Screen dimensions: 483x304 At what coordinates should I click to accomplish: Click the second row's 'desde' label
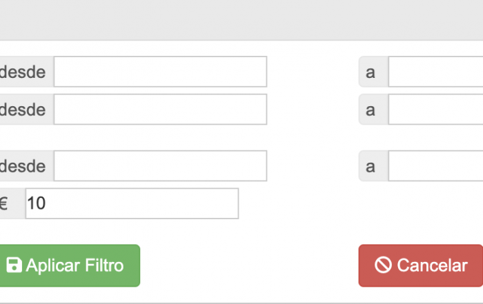[23, 110]
